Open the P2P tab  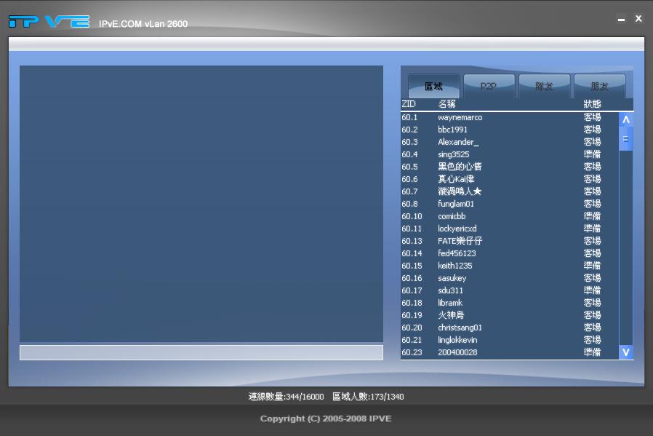(489, 87)
